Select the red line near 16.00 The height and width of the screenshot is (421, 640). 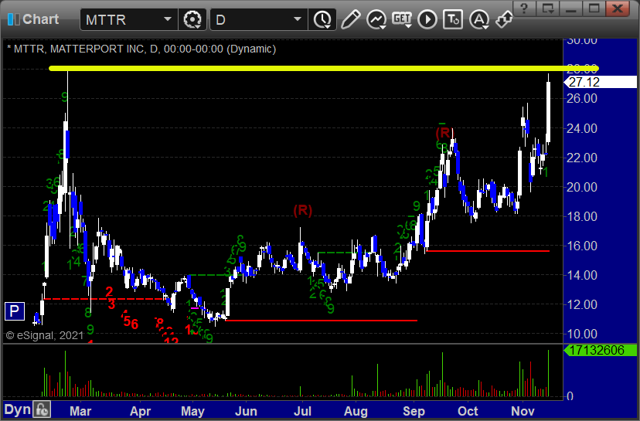[488, 251]
